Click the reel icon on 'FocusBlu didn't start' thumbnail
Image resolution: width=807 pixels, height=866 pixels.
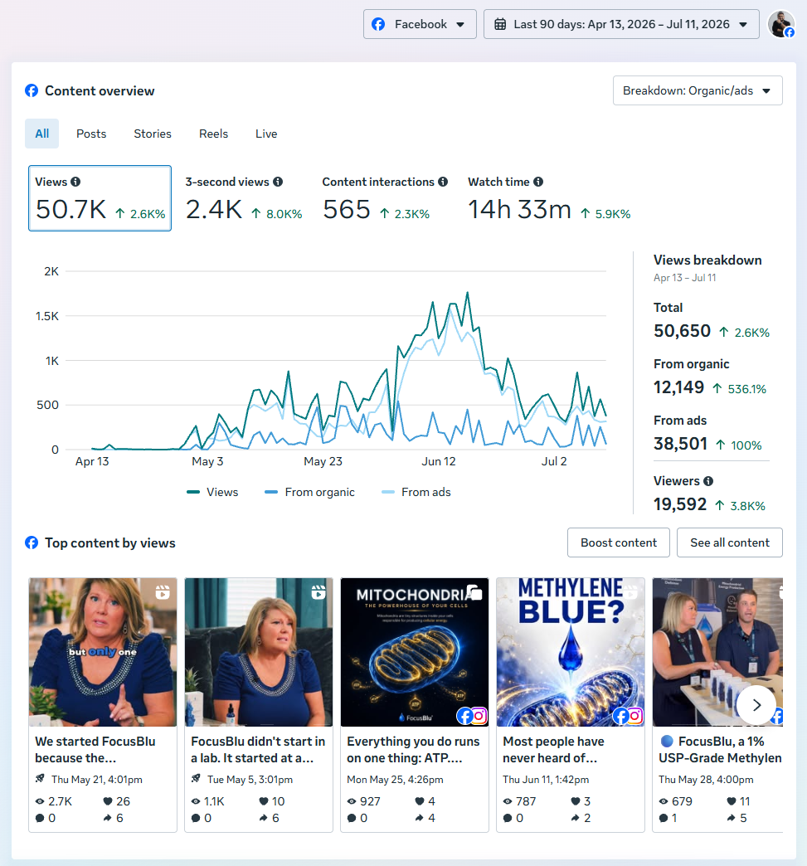coord(318,592)
